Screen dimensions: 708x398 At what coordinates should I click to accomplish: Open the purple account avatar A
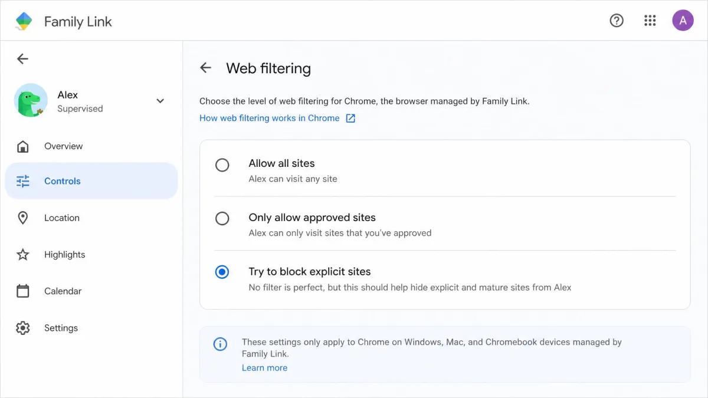pyautogui.click(x=683, y=21)
